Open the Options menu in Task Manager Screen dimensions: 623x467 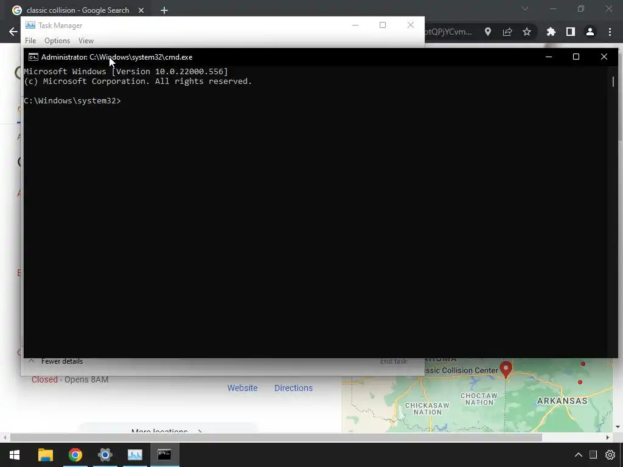57,41
